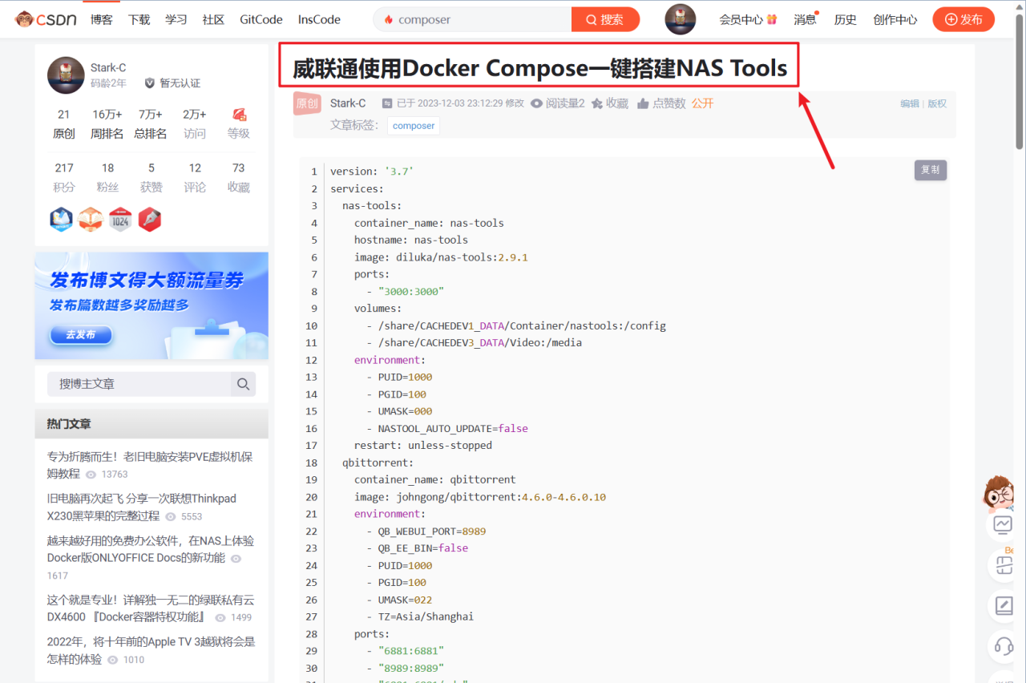Copy the code with the 复制 button
This screenshot has height=683, width=1026.
tap(931, 170)
